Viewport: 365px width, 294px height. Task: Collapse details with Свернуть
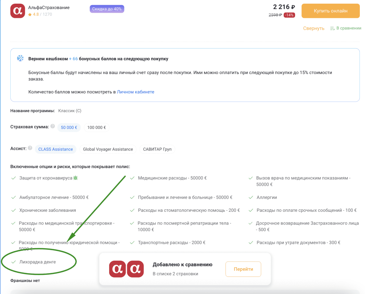click(x=314, y=28)
